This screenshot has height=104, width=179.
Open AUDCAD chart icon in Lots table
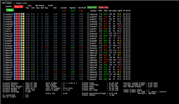pos(4,14)
